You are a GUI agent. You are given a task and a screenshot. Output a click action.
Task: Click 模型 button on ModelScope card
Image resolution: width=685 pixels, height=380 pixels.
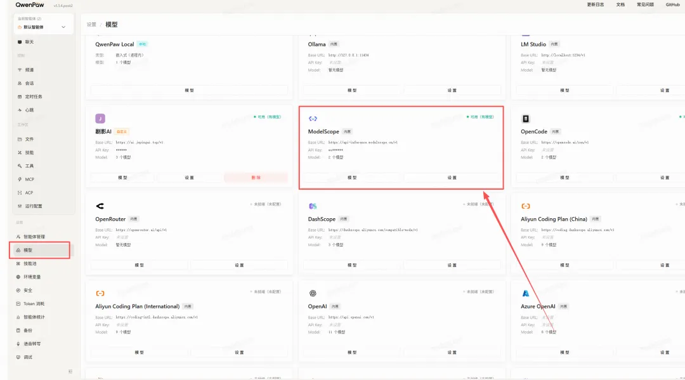[x=352, y=178]
